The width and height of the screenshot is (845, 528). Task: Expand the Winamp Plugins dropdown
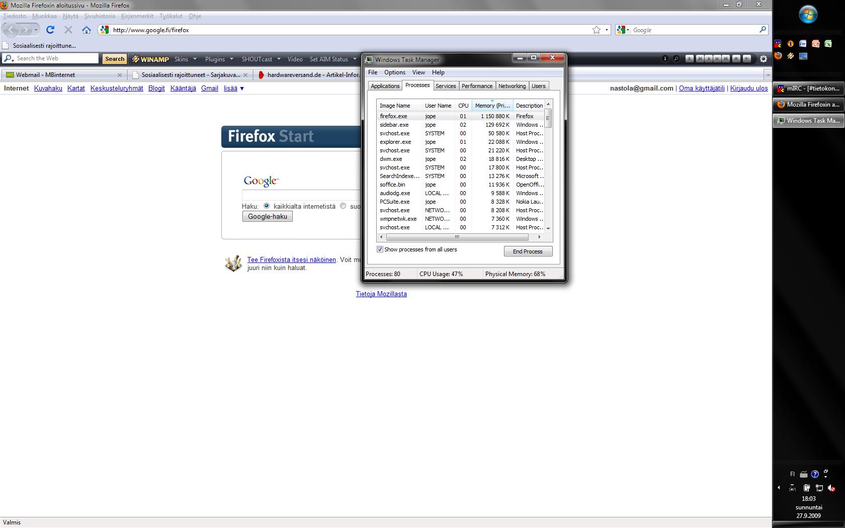click(x=231, y=59)
